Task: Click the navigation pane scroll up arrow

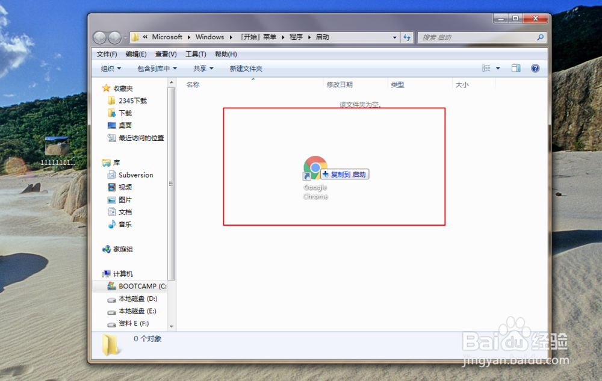Action: [x=171, y=82]
